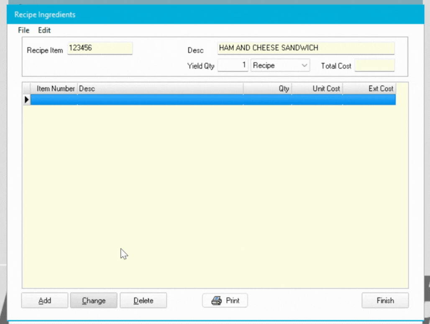Open the File menu
The width and height of the screenshot is (430, 324).
[x=23, y=30]
